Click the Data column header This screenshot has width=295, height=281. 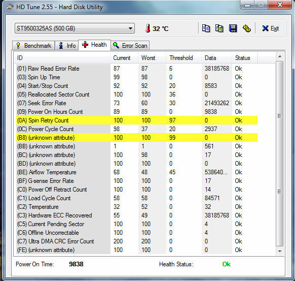(x=217, y=58)
